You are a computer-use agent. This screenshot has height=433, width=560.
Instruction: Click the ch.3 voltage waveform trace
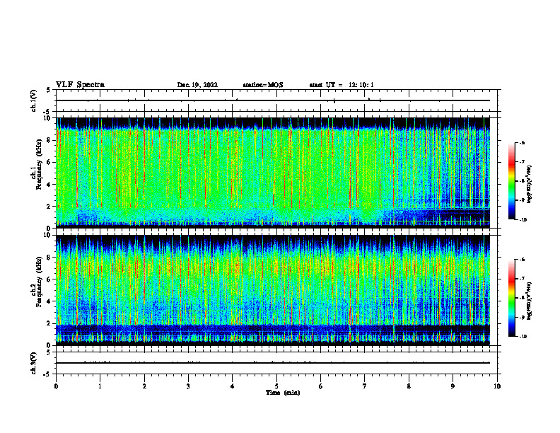[x=273, y=363]
